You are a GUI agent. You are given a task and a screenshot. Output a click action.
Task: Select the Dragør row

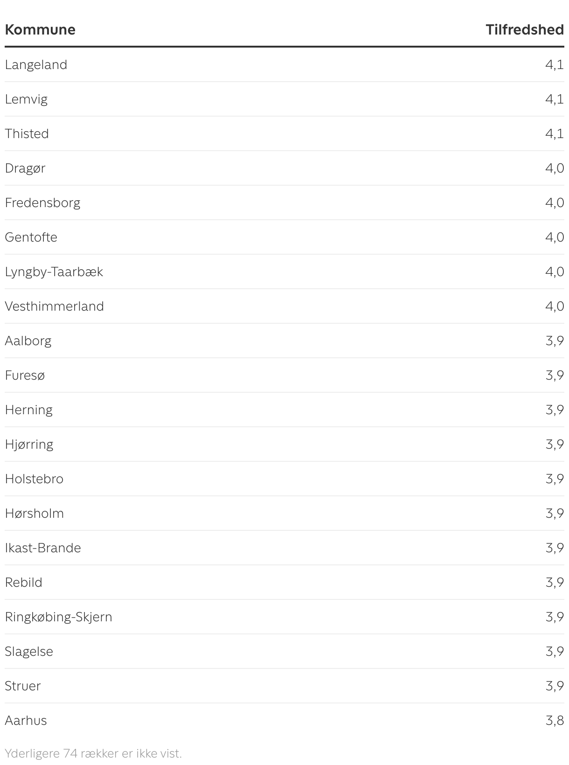(x=284, y=168)
